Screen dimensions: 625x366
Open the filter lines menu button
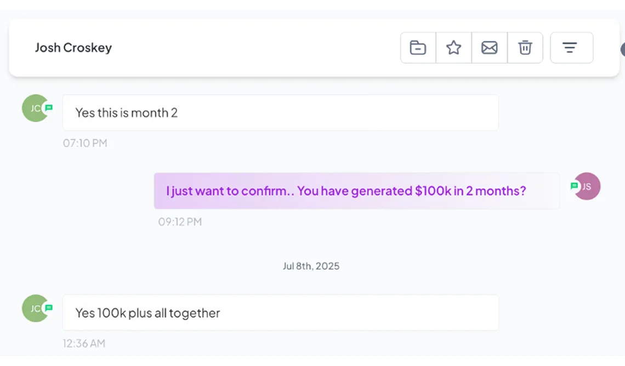click(571, 48)
